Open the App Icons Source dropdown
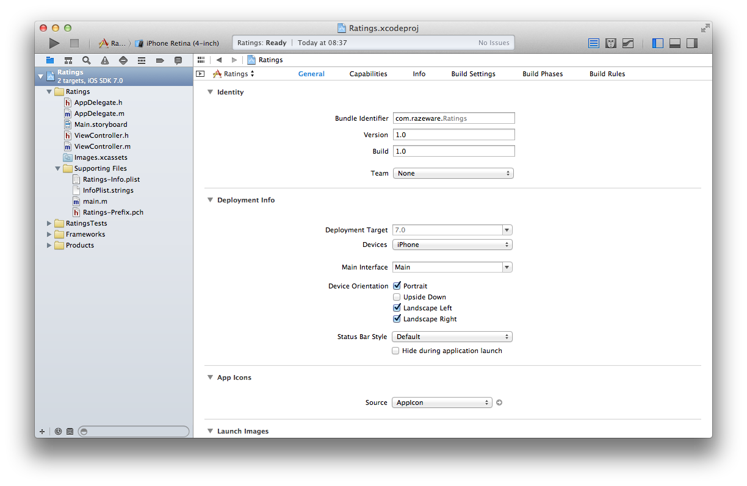This screenshot has height=486, width=747. coord(442,402)
